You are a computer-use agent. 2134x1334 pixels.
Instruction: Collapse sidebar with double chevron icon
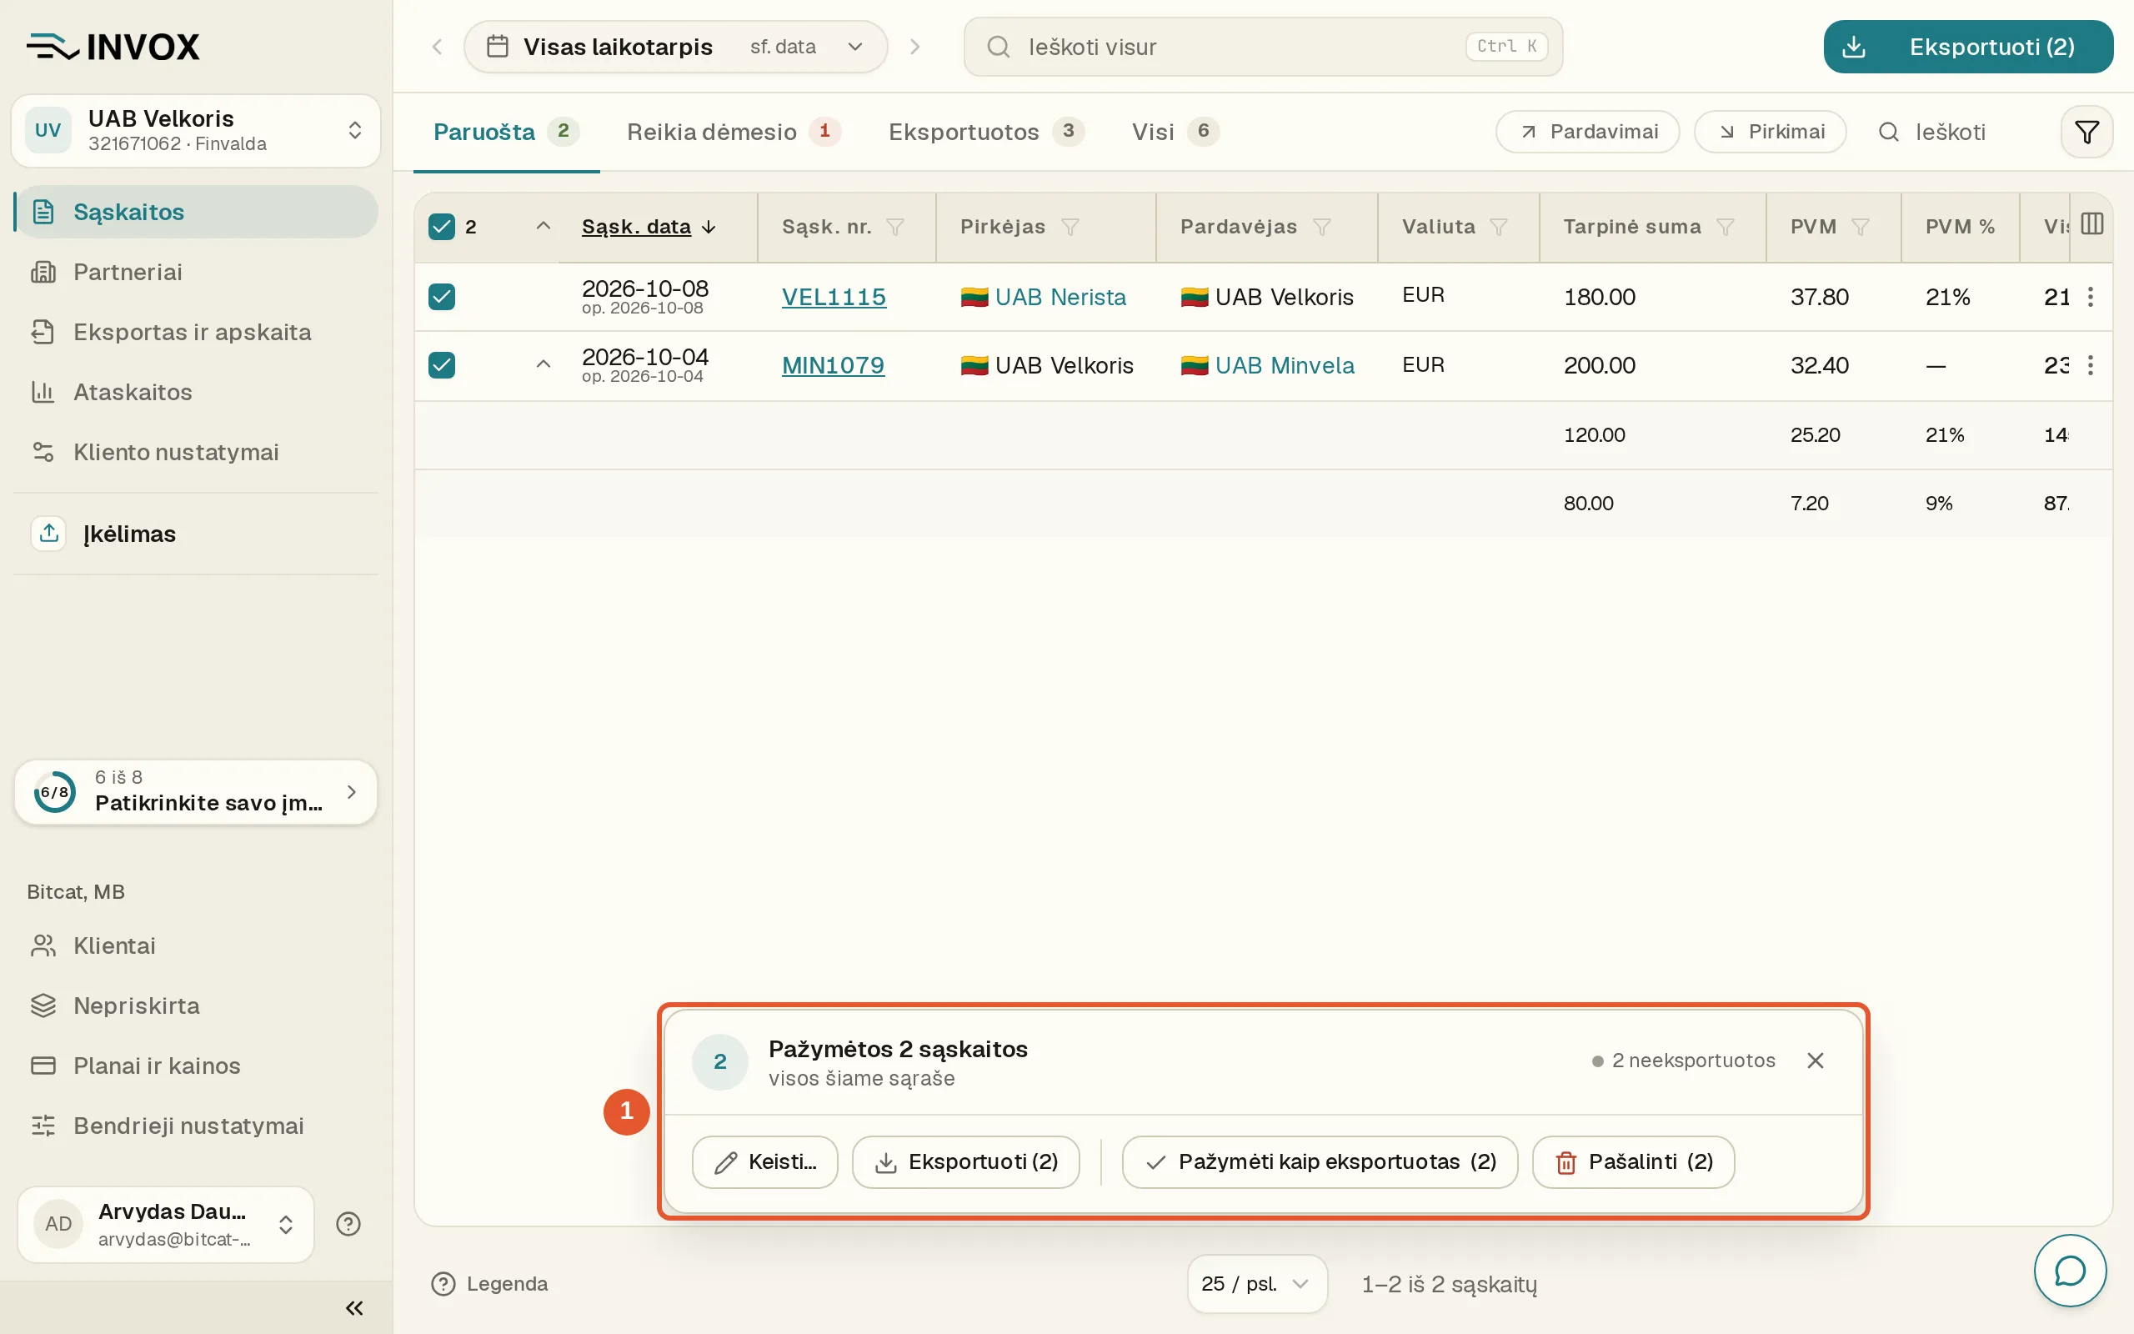pos(354,1307)
